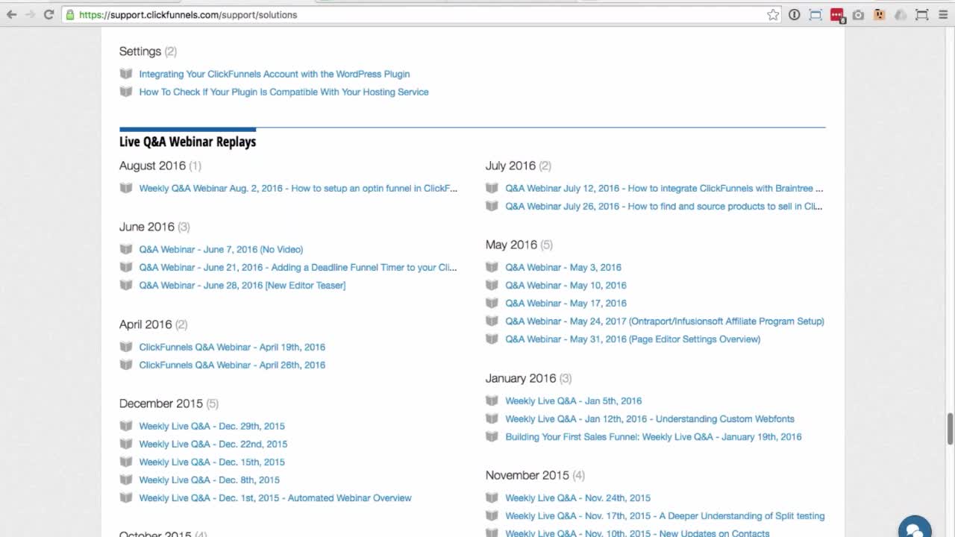Open the grey leaf extension icon
Screen dimensions: 955x537
(x=901, y=14)
